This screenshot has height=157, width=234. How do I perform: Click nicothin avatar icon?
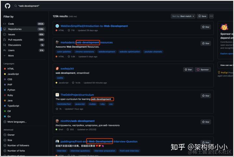(x=57, y=121)
